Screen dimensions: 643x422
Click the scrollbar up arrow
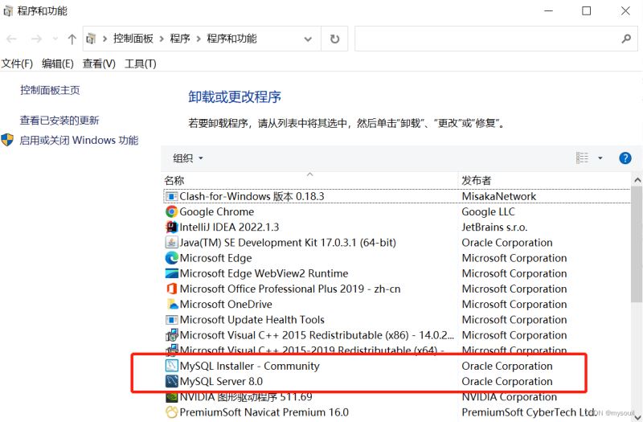[637, 180]
